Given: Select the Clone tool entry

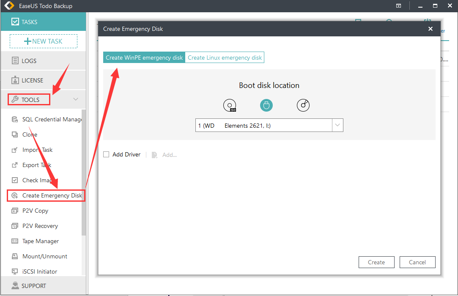Looking at the screenshot, I should point(30,134).
